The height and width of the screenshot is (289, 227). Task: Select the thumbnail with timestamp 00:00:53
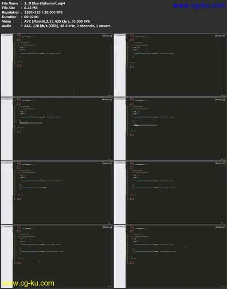click(x=170, y=129)
